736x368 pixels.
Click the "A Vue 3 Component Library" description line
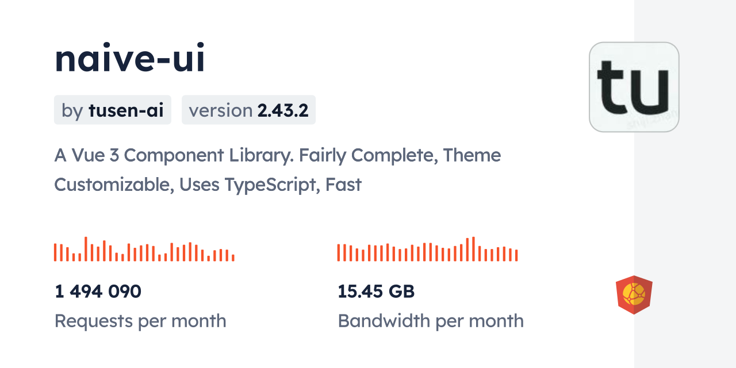point(278,155)
